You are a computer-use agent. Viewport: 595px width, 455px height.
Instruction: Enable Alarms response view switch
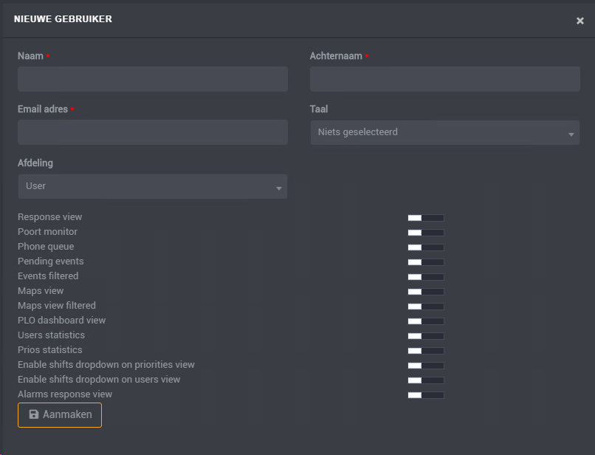pyautogui.click(x=426, y=395)
